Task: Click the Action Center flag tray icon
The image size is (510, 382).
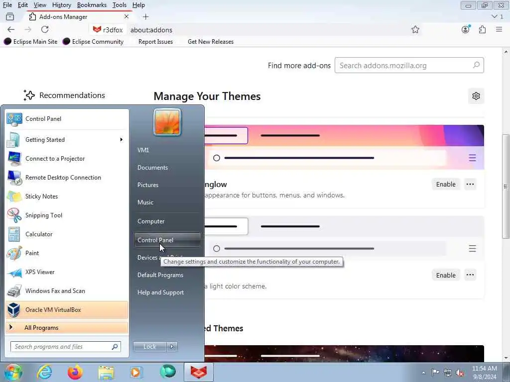Action: 435,373
